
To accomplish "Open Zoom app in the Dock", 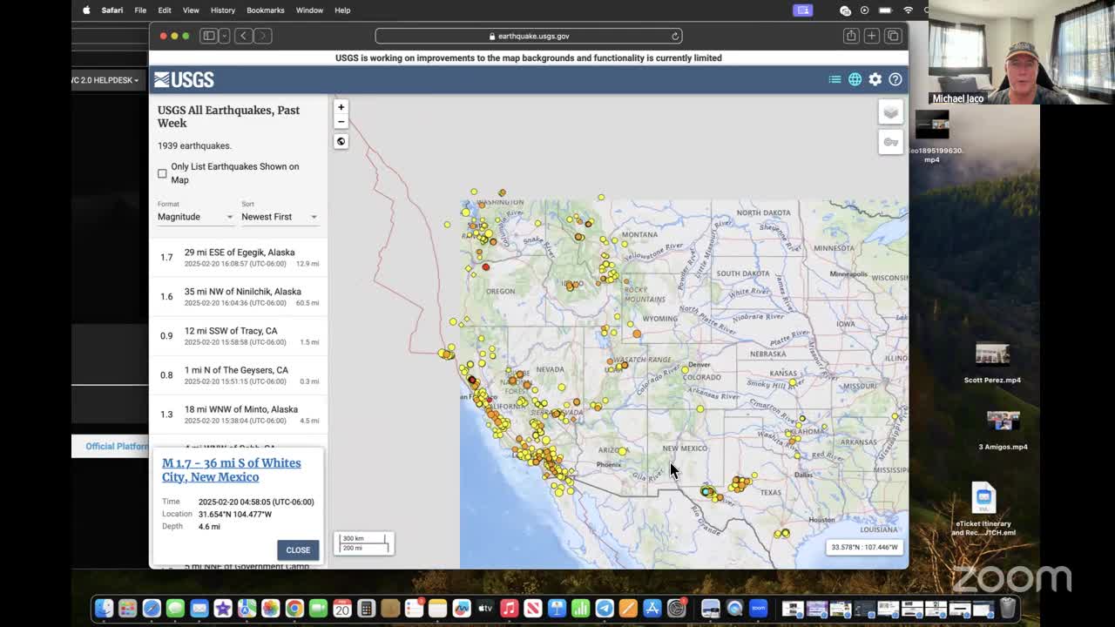I will (x=758, y=608).
